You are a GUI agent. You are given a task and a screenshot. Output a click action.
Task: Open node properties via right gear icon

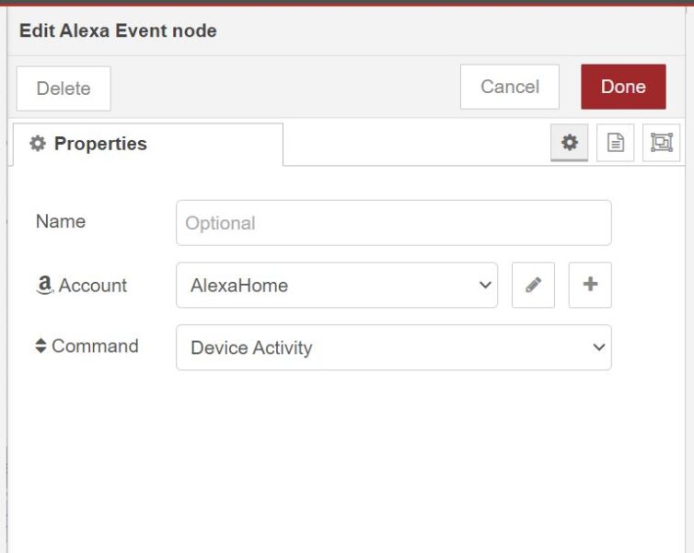(x=570, y=143)
